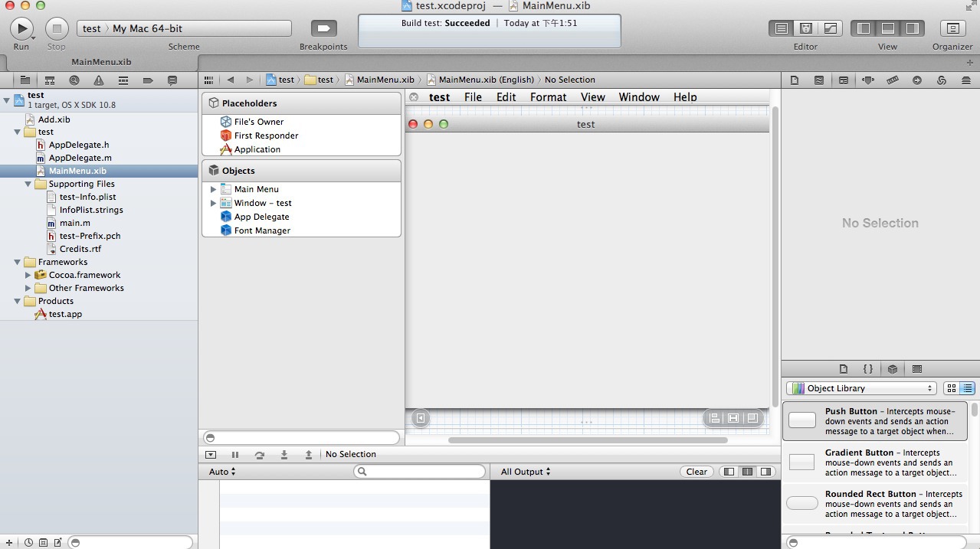980x549 pixels.
Task: Expand Other Frameworks folder
Action: coord(28,288)
